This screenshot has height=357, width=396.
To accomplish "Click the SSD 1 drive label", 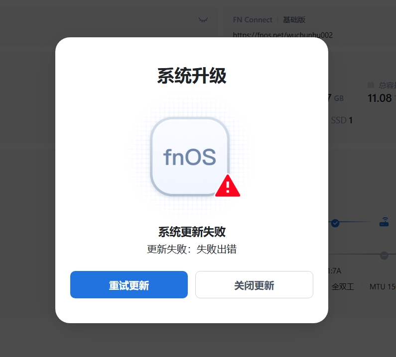I will pyautogui.click(x=341, y=120).
